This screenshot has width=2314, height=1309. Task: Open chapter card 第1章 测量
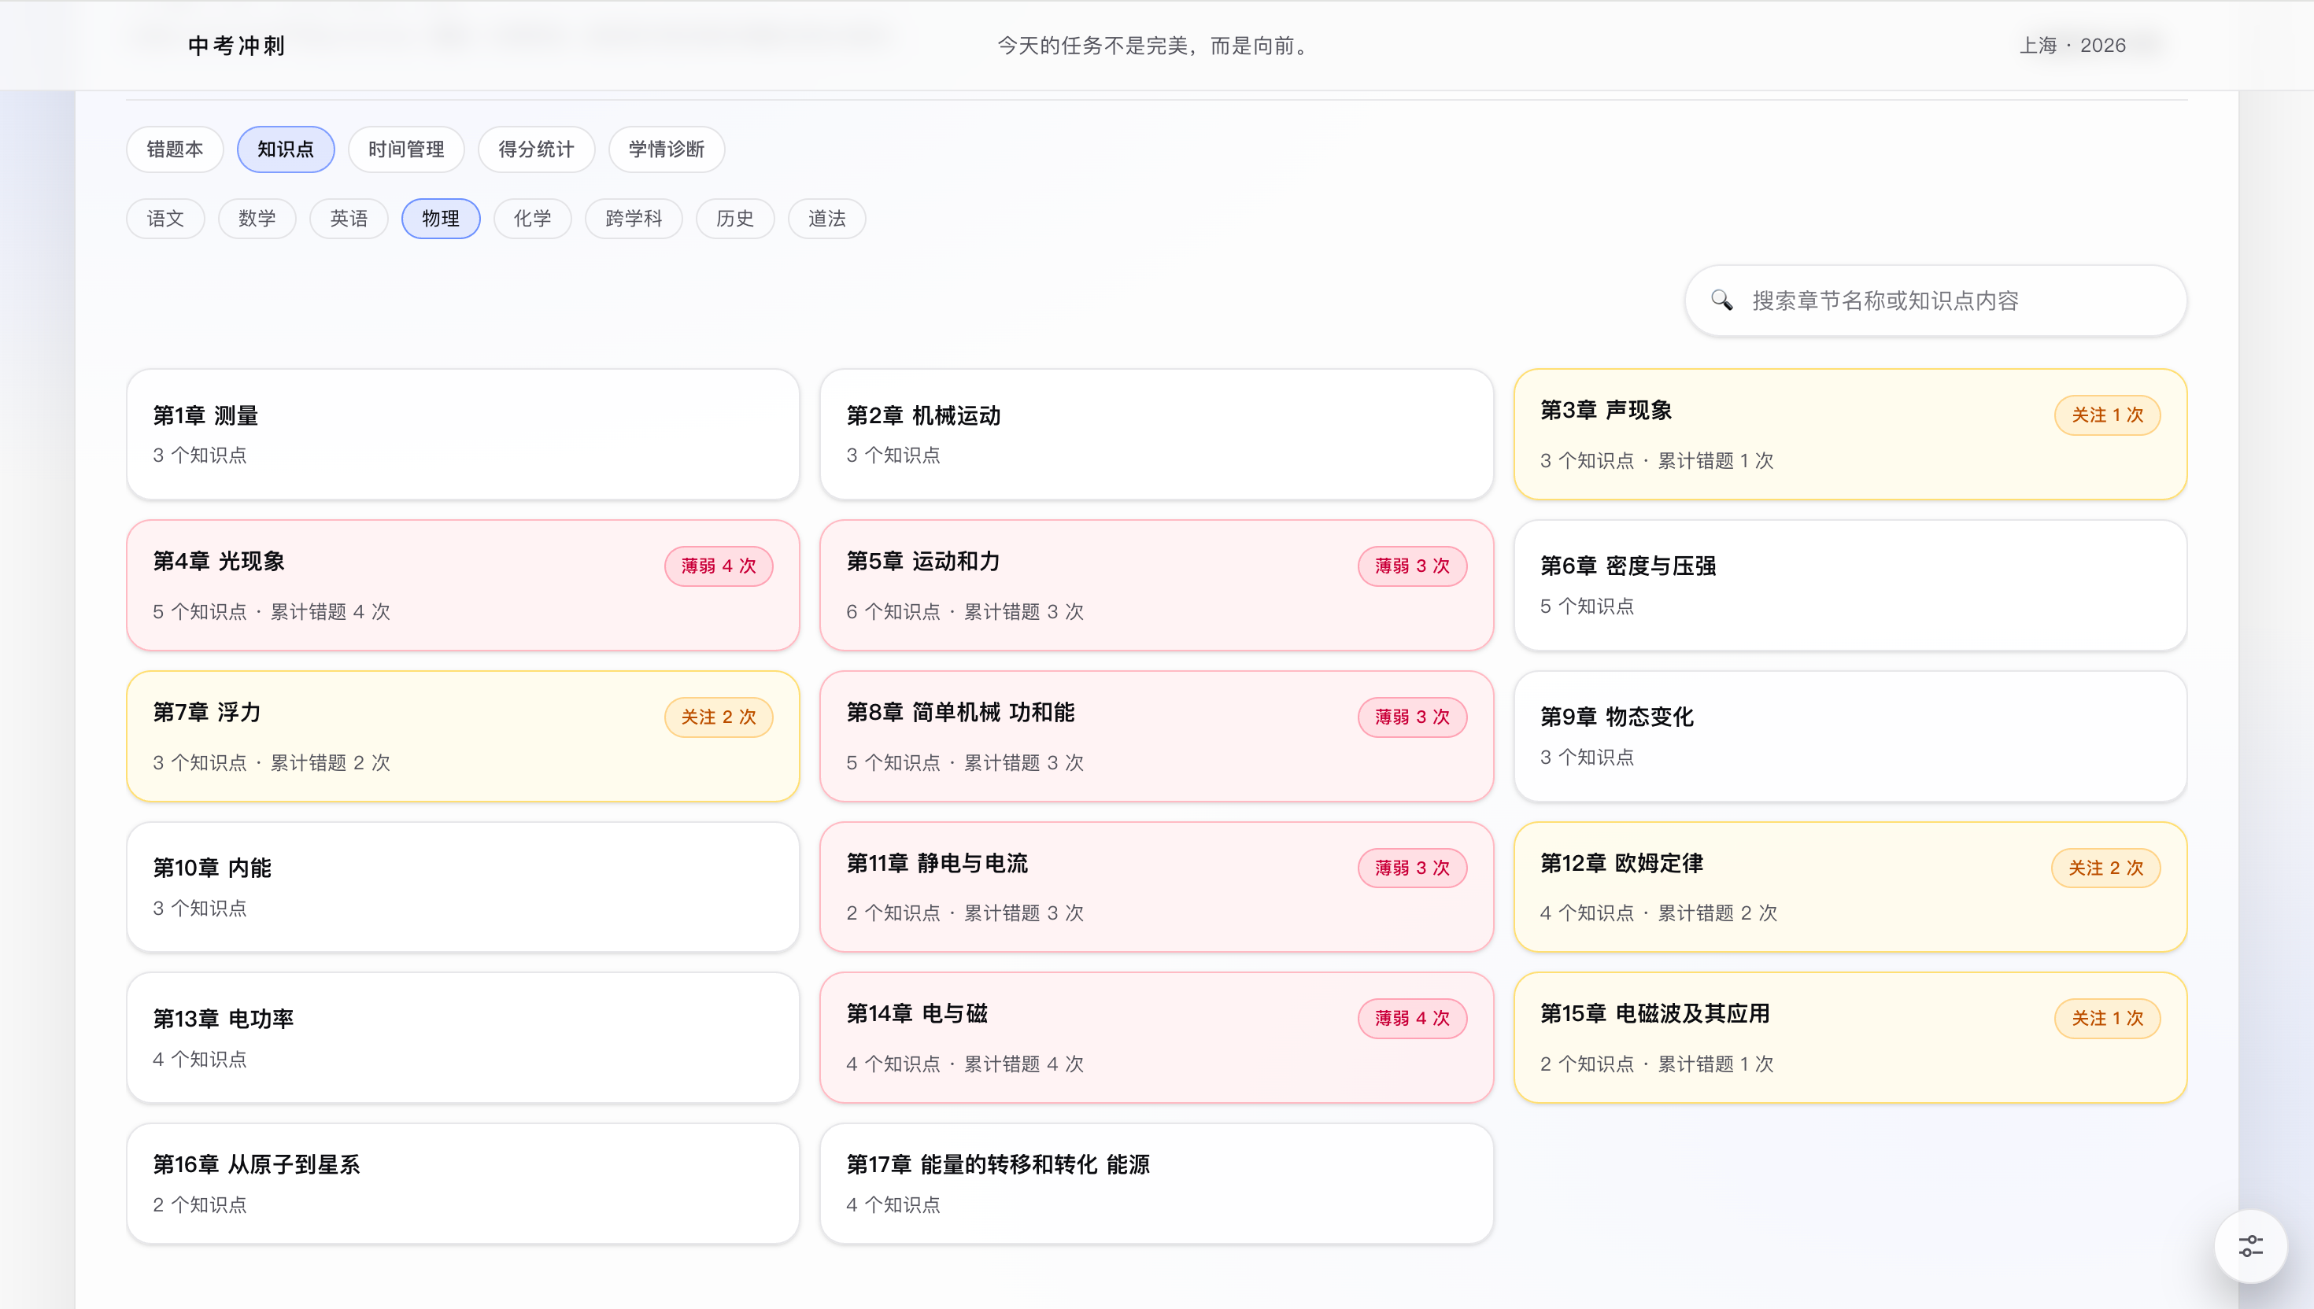462,434
